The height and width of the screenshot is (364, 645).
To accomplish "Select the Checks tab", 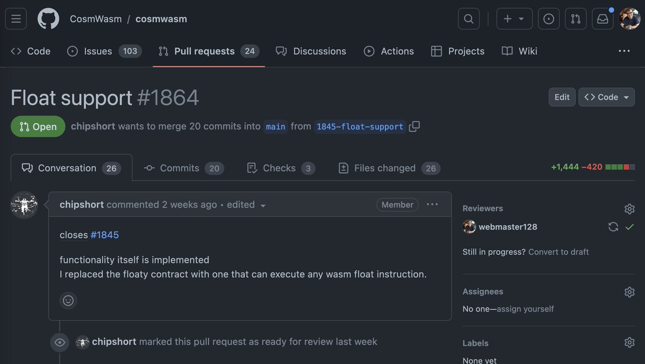I will [x=281, y=168].
